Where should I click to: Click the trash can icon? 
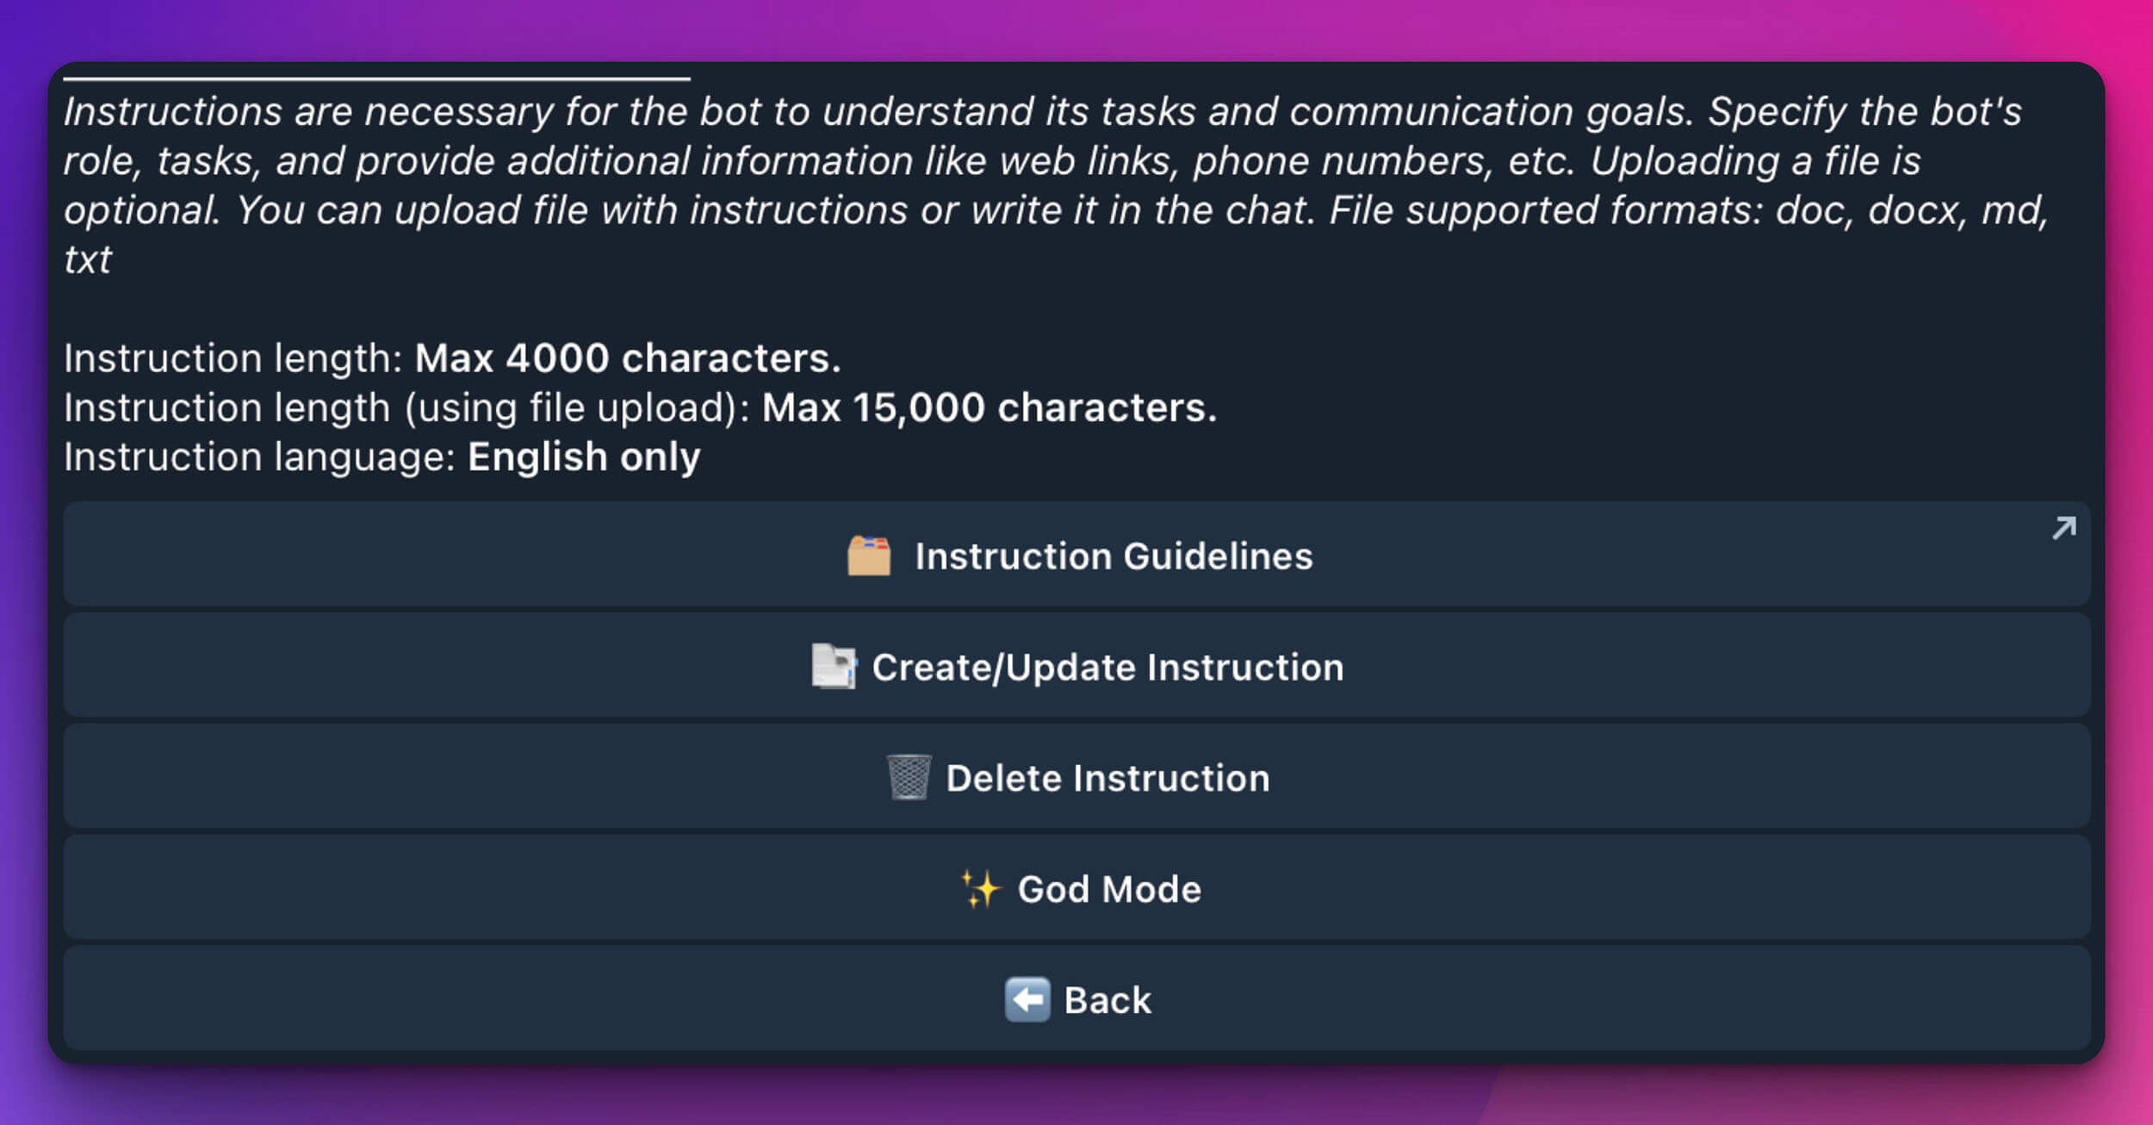pos(909,777)
